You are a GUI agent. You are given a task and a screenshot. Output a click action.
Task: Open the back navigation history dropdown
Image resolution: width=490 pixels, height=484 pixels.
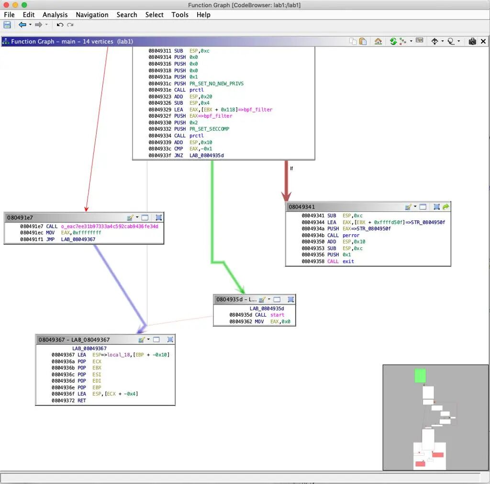point(30,25)
